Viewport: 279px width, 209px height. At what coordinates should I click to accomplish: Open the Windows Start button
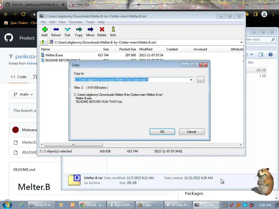(x=7, y=205)
